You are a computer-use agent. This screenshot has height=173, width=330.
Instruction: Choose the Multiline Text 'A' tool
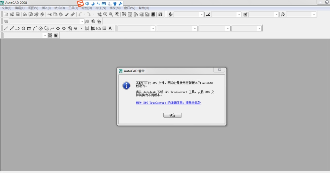click(110, 29)
